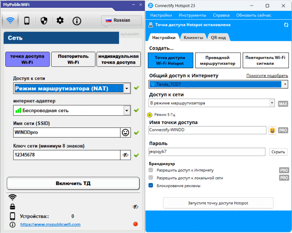Open the Wi-Fi network tab in MyPublicWiFi

[x=10, y=20]
